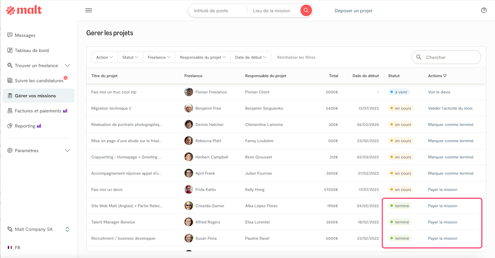
Task: Open the Freelance filter dropdown
Action: pos(159,57)
